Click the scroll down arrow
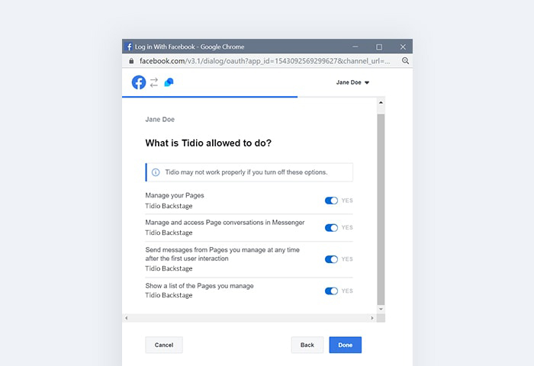The width and height of the screenshot is (534, 366). 381,309
